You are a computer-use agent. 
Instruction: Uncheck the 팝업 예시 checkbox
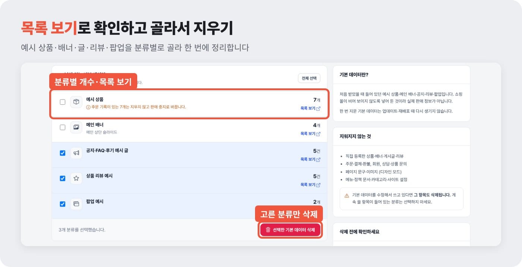click(63, 204)
